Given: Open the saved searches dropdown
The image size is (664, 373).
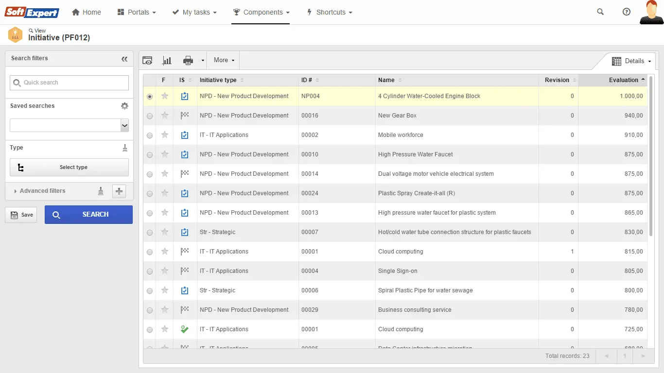Looking at the screenshot, I should [124, 126].
